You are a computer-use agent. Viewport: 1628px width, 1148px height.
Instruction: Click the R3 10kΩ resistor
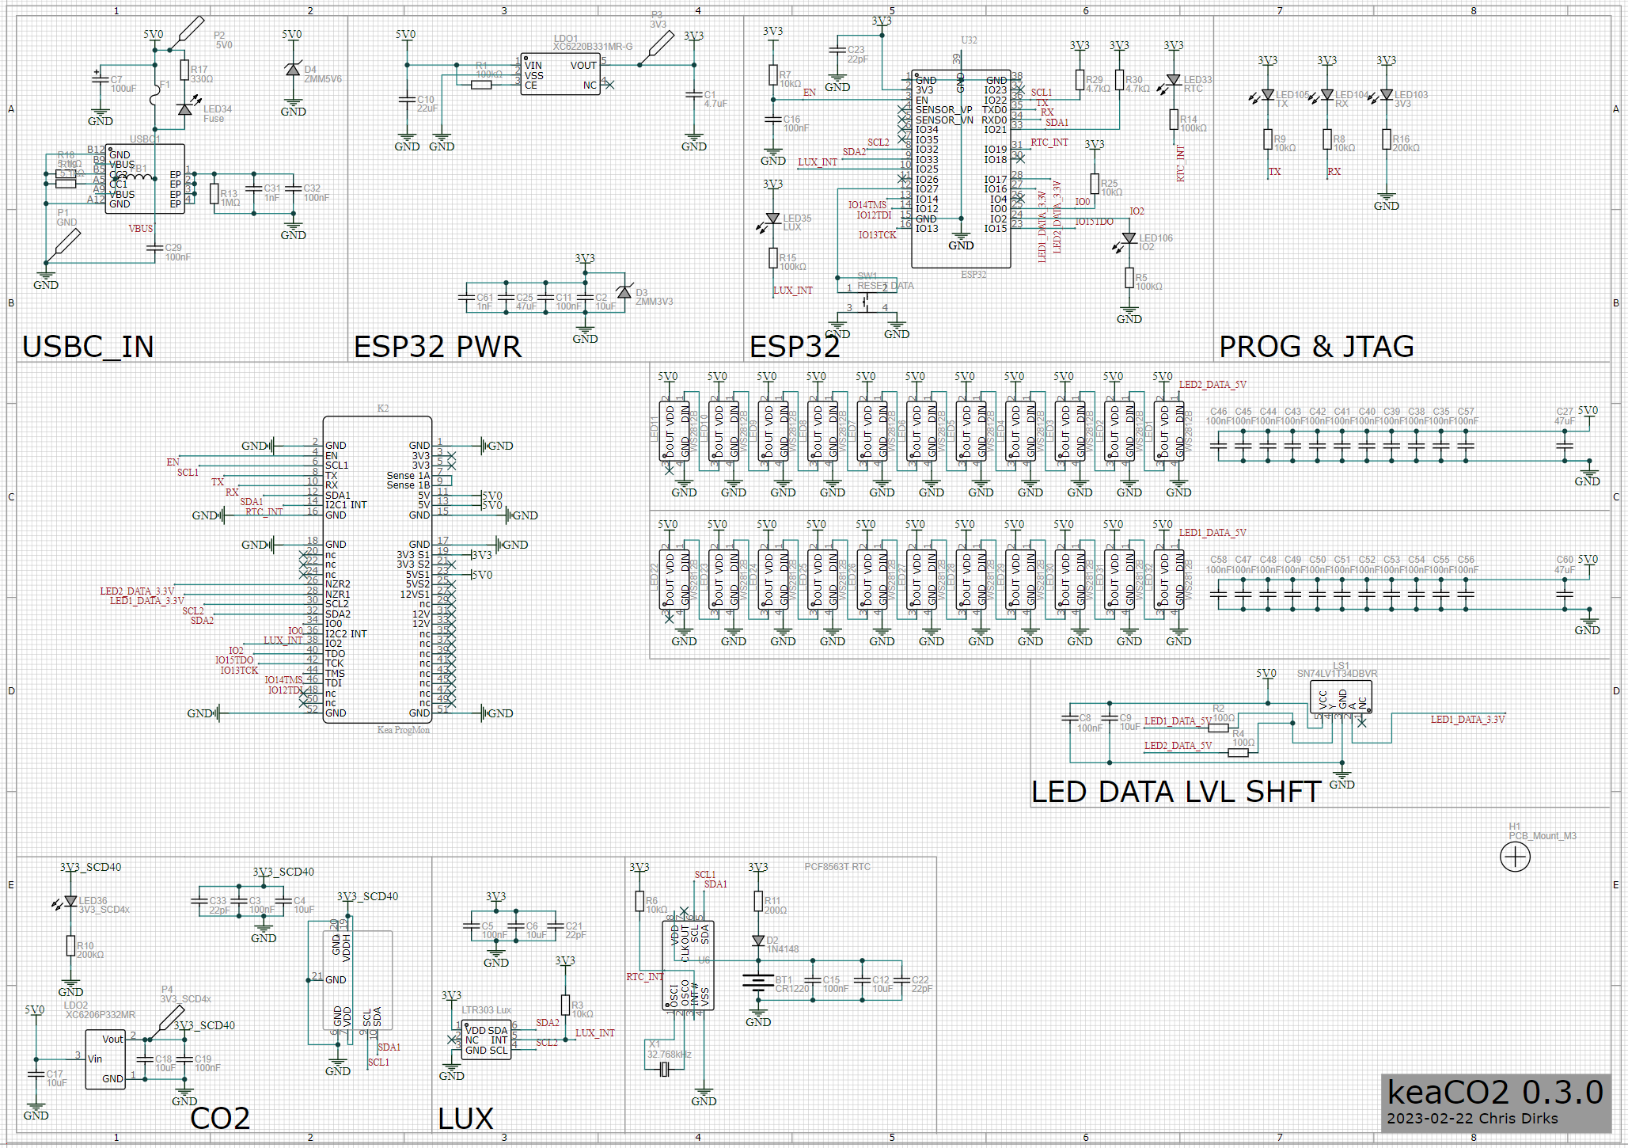click(x=565, y=1005)
